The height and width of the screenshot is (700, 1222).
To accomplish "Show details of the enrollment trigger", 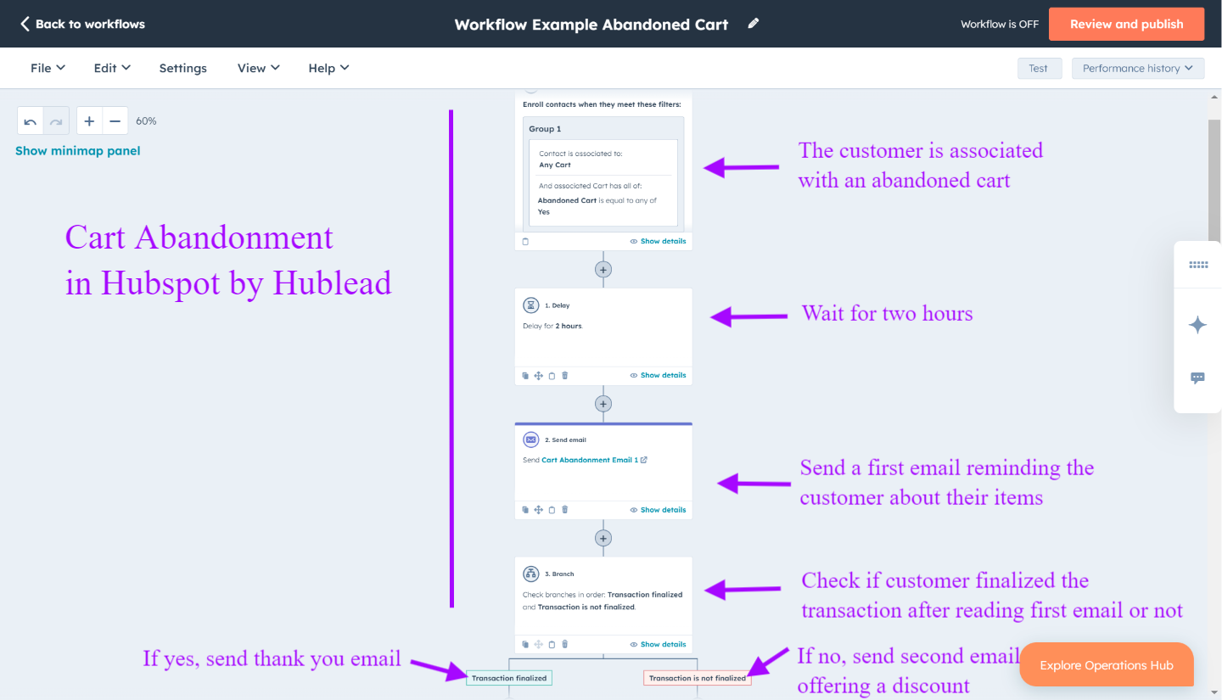I will 658,241.
